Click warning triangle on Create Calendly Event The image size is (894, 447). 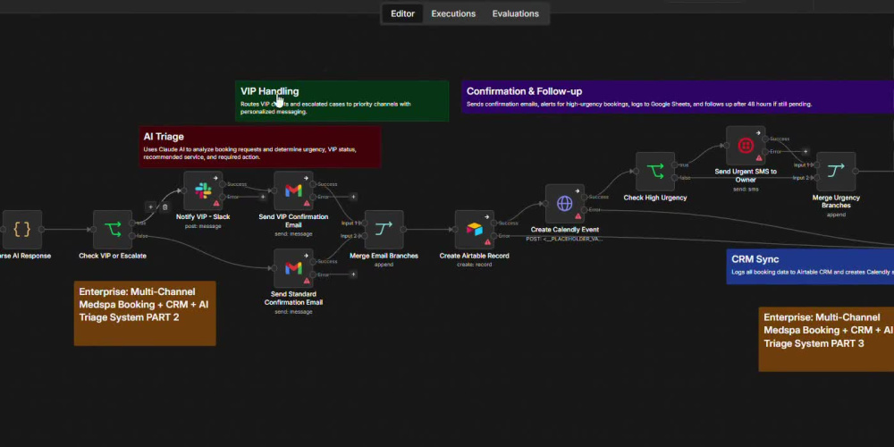(578, 216)
